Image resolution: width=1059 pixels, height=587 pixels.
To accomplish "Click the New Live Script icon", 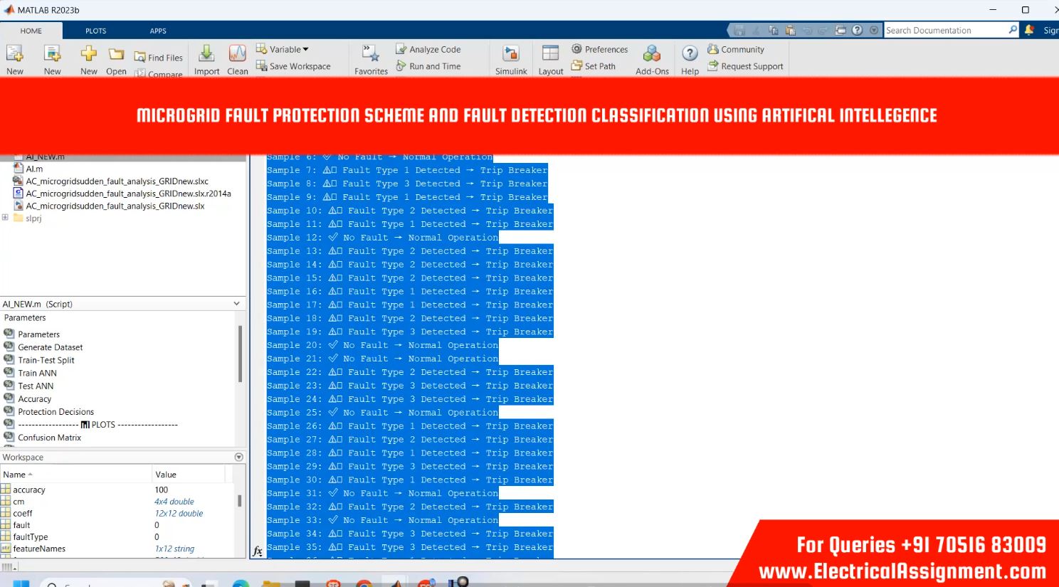I will pyautogui.click(x=52, y=54).
